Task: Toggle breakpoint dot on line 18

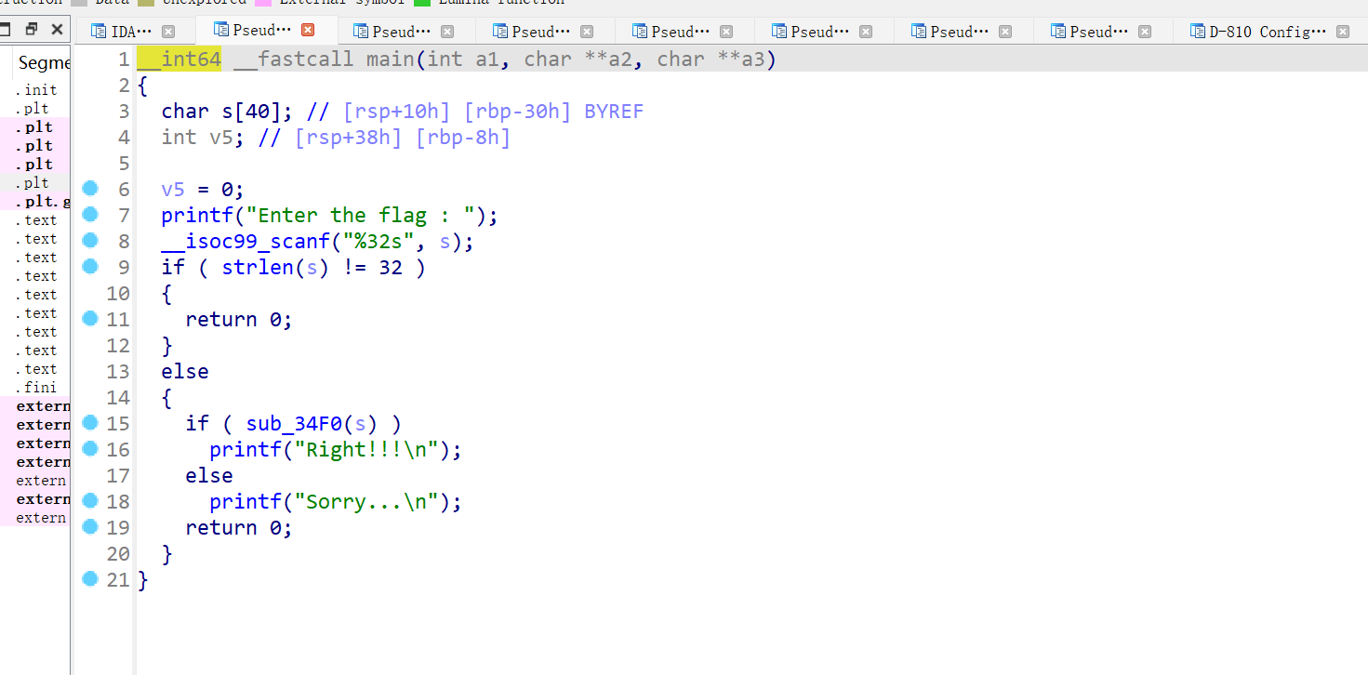Action: 90,501
